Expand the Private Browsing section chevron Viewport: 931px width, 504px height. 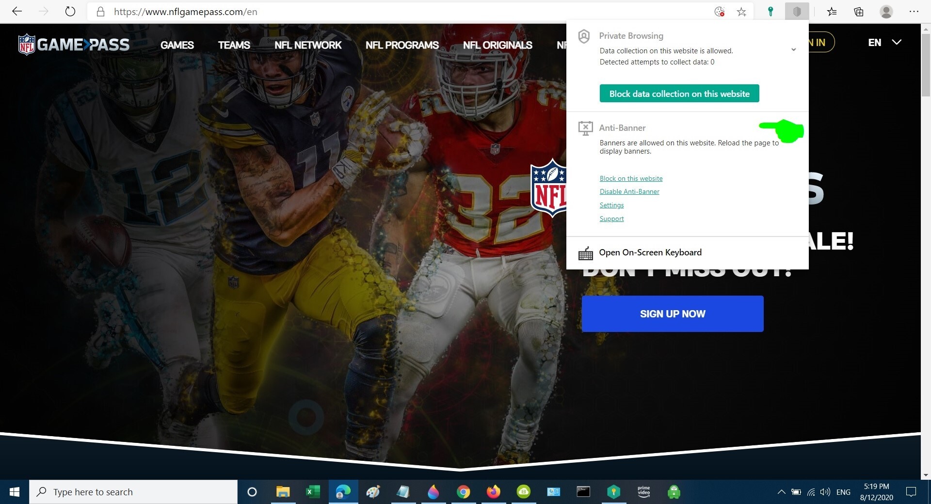793,49
